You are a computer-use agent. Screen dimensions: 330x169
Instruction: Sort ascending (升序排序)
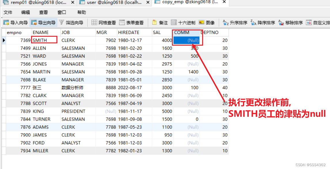235,22
